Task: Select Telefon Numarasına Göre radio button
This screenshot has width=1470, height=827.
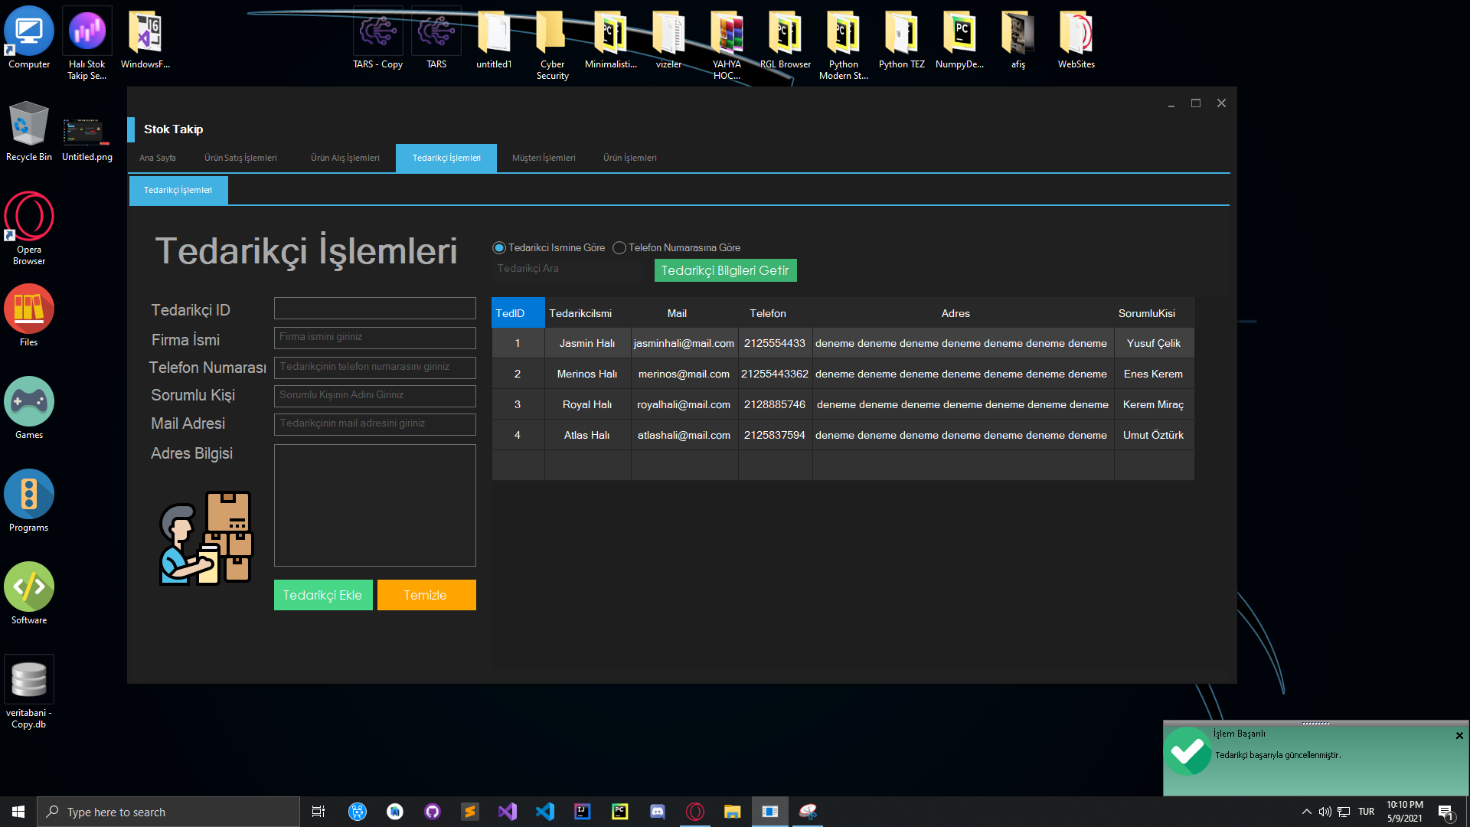Action: click(x=619, y=248)
